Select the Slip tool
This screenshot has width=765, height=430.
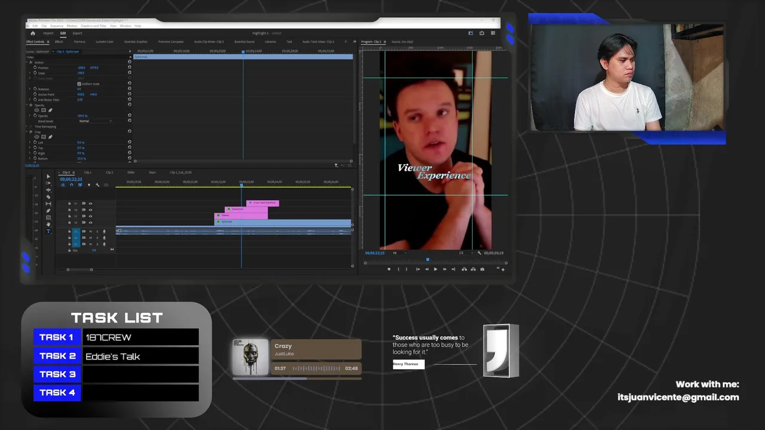point(48,204)
